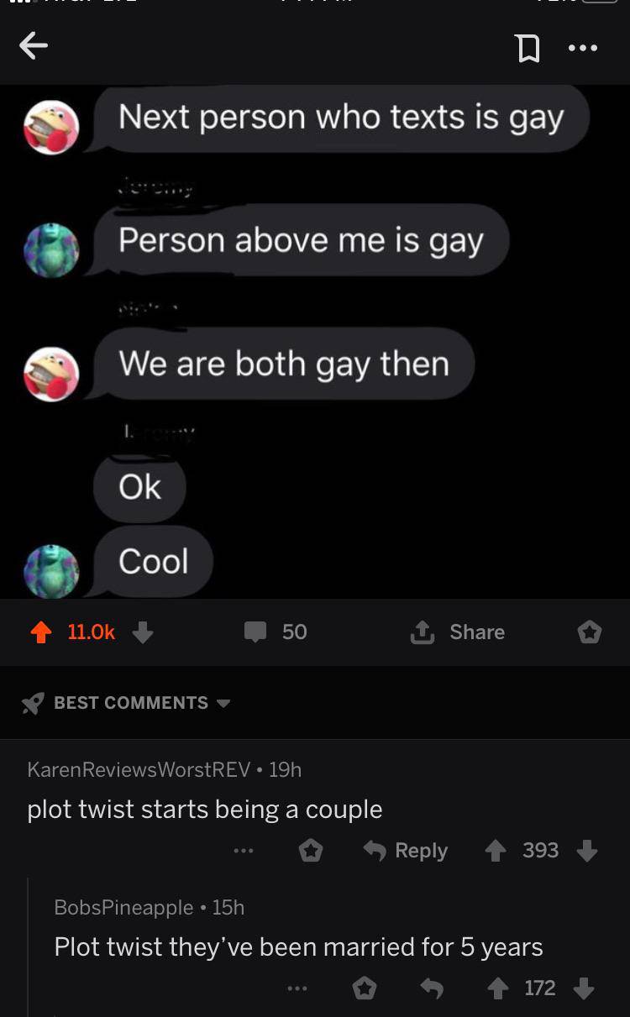Viewport: 630px width, 1017px height.
Task: Downvote the post next to 11.0k
Action: pyautogui.click(x=143, y=632)
